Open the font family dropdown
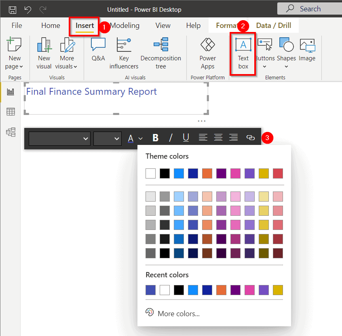 59,138
